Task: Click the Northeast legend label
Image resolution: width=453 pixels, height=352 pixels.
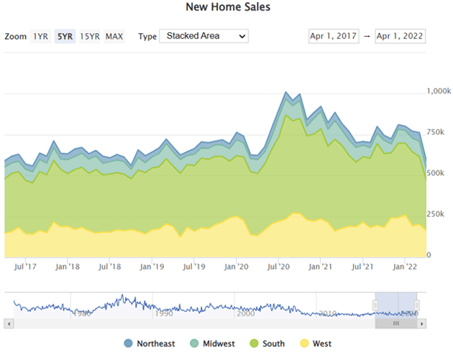Action: click(x=155, y=343)
